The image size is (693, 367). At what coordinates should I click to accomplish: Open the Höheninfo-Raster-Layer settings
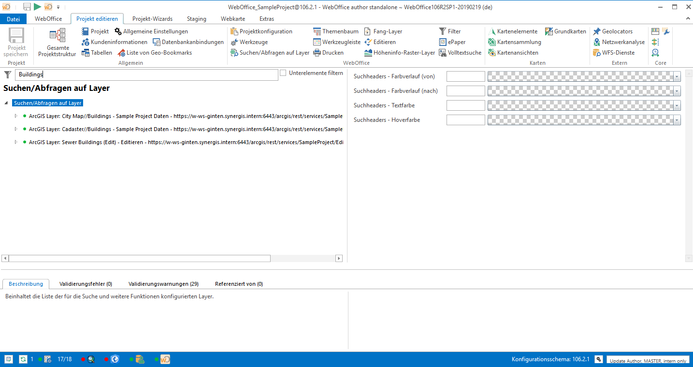[x=399, y=52]
